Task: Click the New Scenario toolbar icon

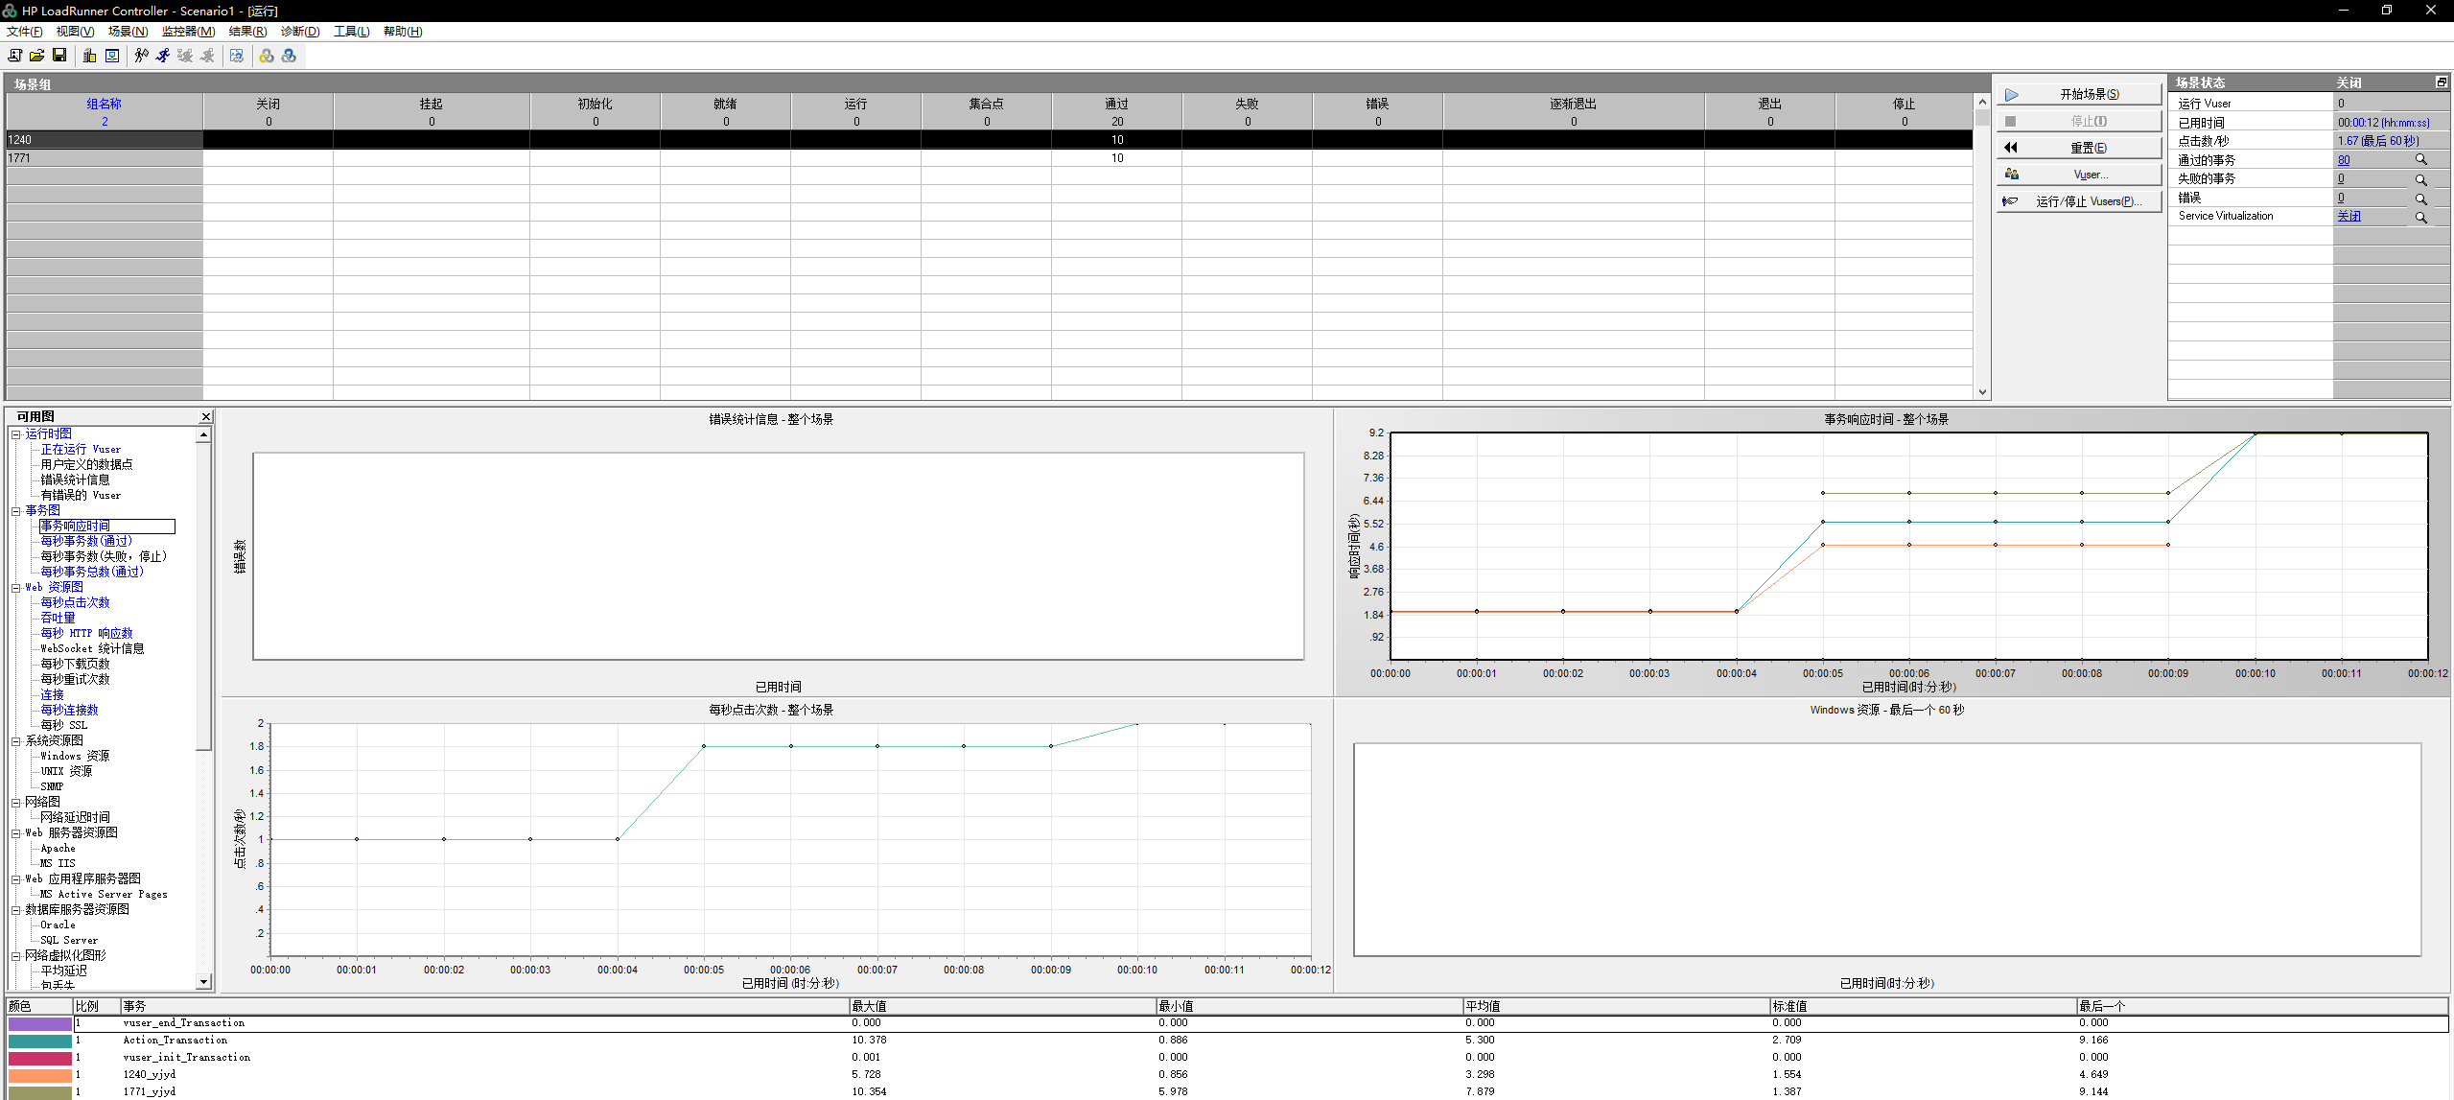Action: point(14,56)
